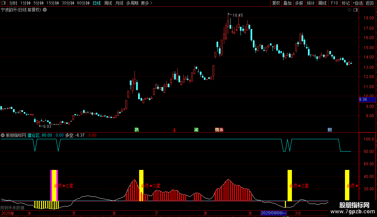Open the 复权 adjustment menu
377x217 pixels.
[x=276, y=3]
